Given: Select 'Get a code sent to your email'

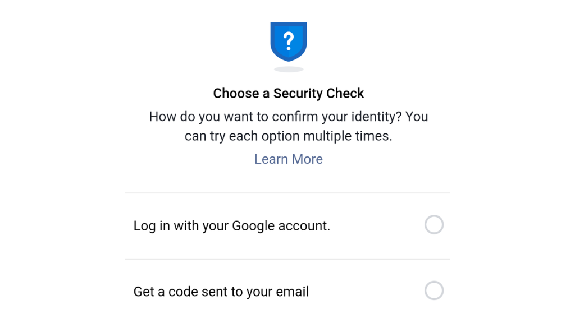Looking at the screenshot, I should point(221,291).
